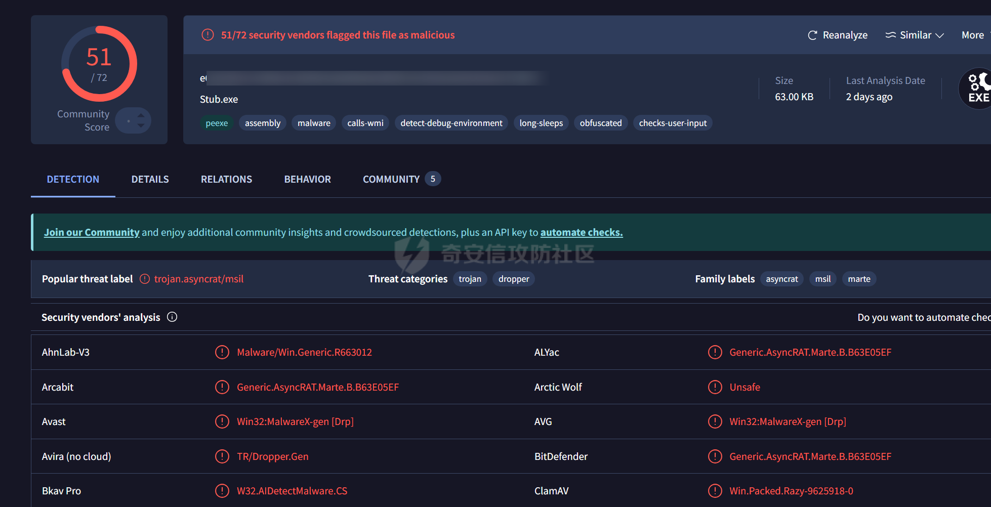Screen dimensions: 991x507
Task: Click the Avast Win32:MalwareX-gen [Drp] result
Action: pos(295,421)
